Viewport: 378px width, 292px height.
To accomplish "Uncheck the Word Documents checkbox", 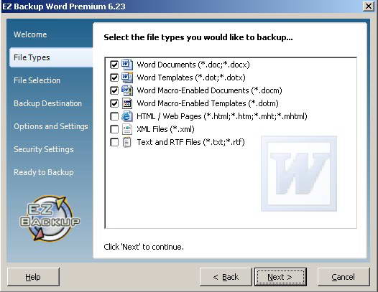I will (114, 65).
